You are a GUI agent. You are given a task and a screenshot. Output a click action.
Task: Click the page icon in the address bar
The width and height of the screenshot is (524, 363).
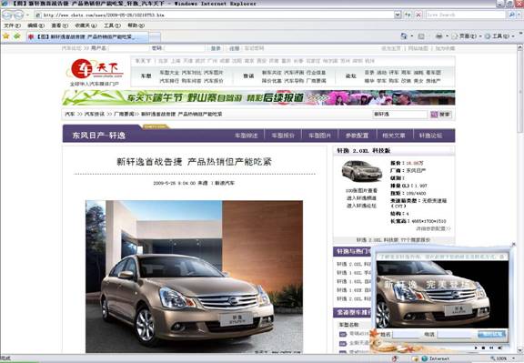(38, 15)
